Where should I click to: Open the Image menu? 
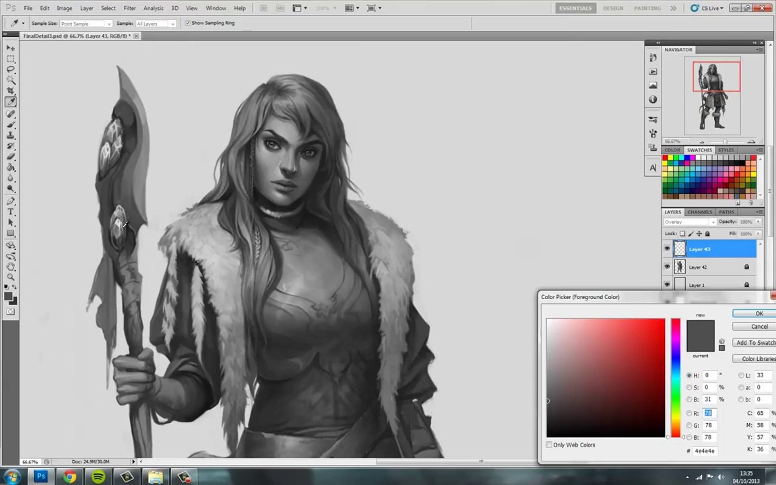tap(65, 8)
